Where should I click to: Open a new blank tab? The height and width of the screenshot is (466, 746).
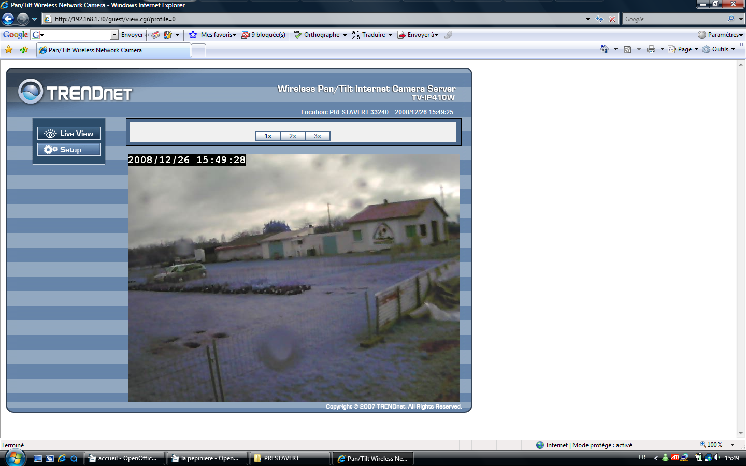pos(198,50)
